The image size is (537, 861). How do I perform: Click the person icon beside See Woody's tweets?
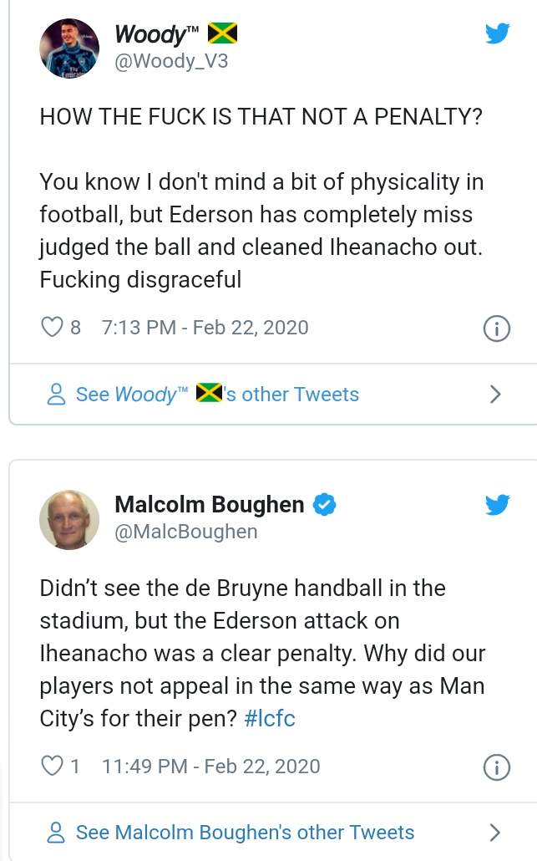(57, 395)
